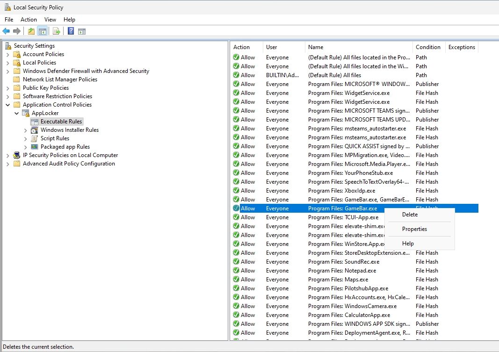Viewport: 499px width, 352px height.
Task: Collapse the AppLocker tree node
Action: [x=17, y=113]
